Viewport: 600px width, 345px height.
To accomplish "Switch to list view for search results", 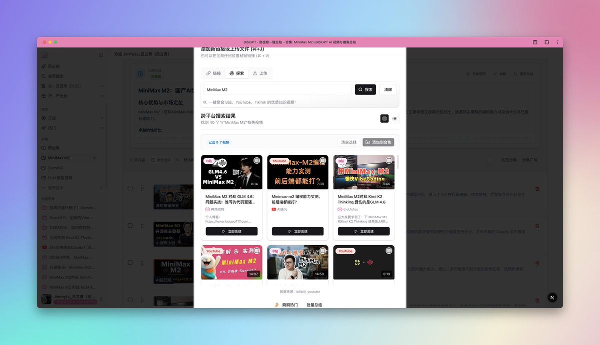I will [394, 118].
